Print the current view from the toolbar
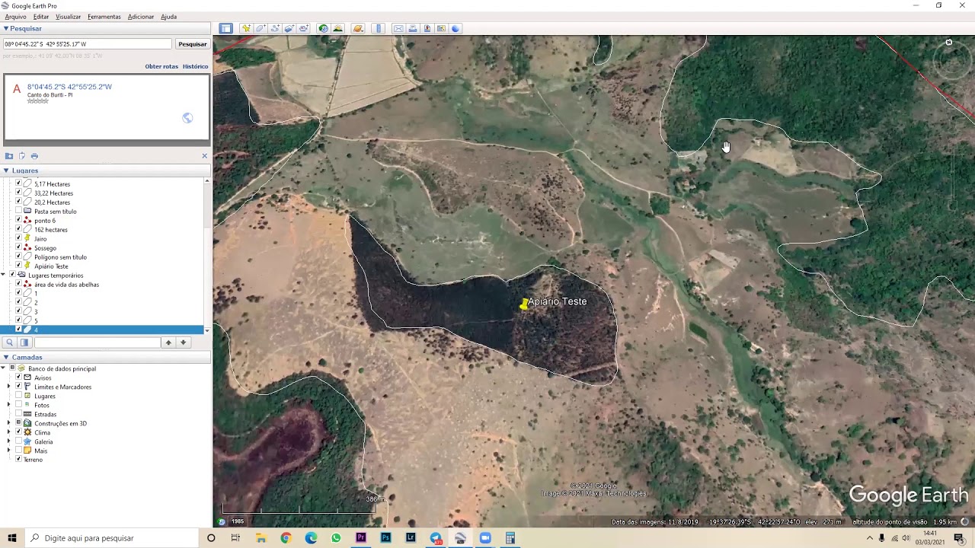Screen dimensions: 975x548 (412, 28)
